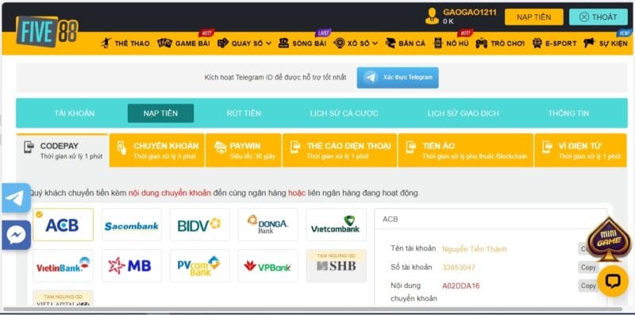Click the FIVE88 logo

(47, 32)
